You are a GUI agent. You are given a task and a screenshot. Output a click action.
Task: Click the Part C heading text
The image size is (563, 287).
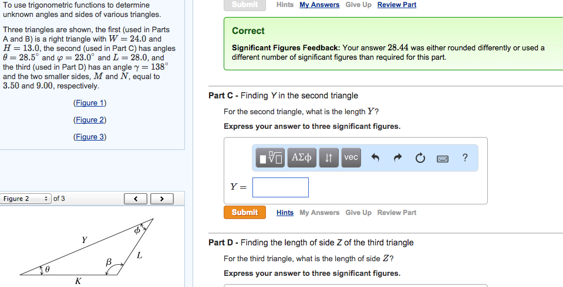[284, 95]
